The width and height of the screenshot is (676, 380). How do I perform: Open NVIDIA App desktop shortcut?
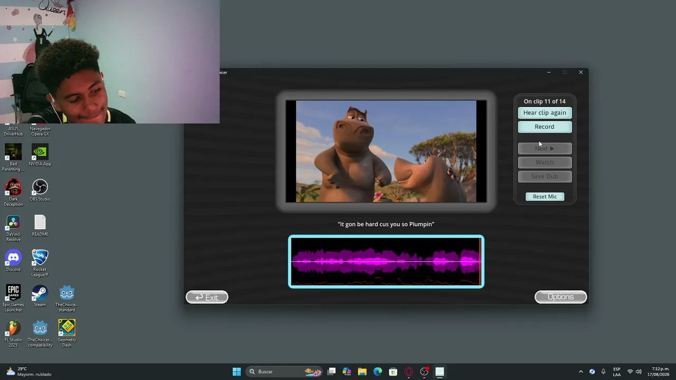pos(40,156)
